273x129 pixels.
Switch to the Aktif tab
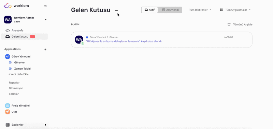149,10
